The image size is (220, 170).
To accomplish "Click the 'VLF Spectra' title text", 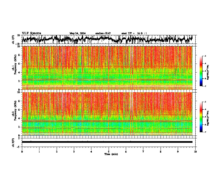I will tap(31, 33).
